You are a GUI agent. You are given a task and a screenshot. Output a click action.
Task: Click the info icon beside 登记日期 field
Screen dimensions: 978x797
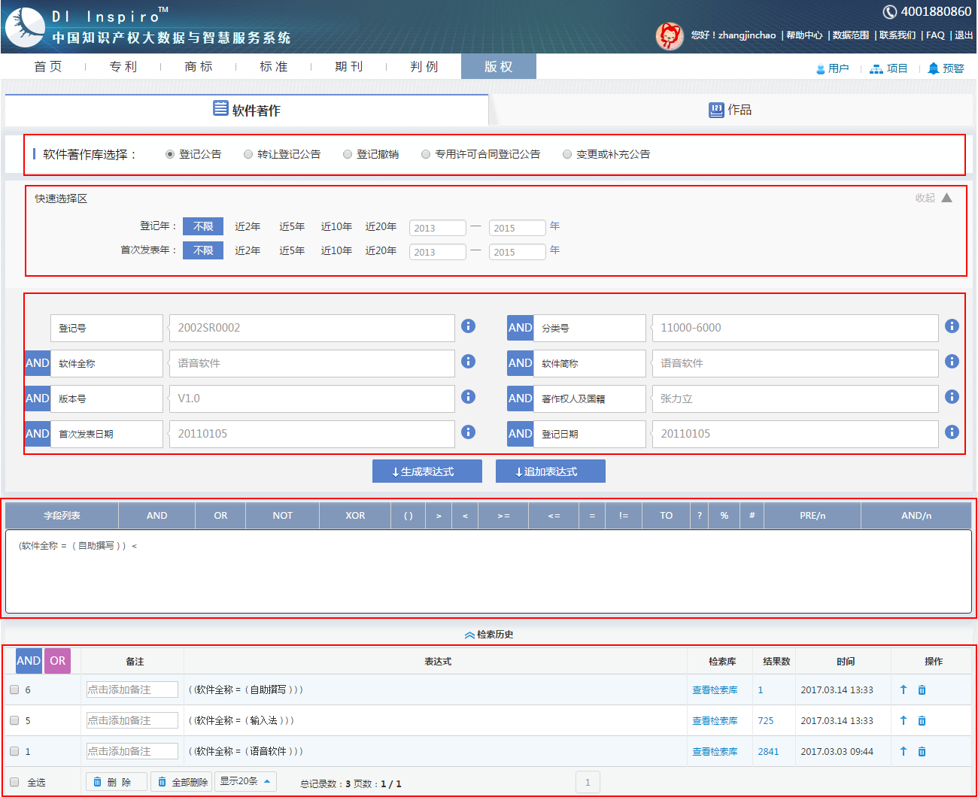coord(952,432)
